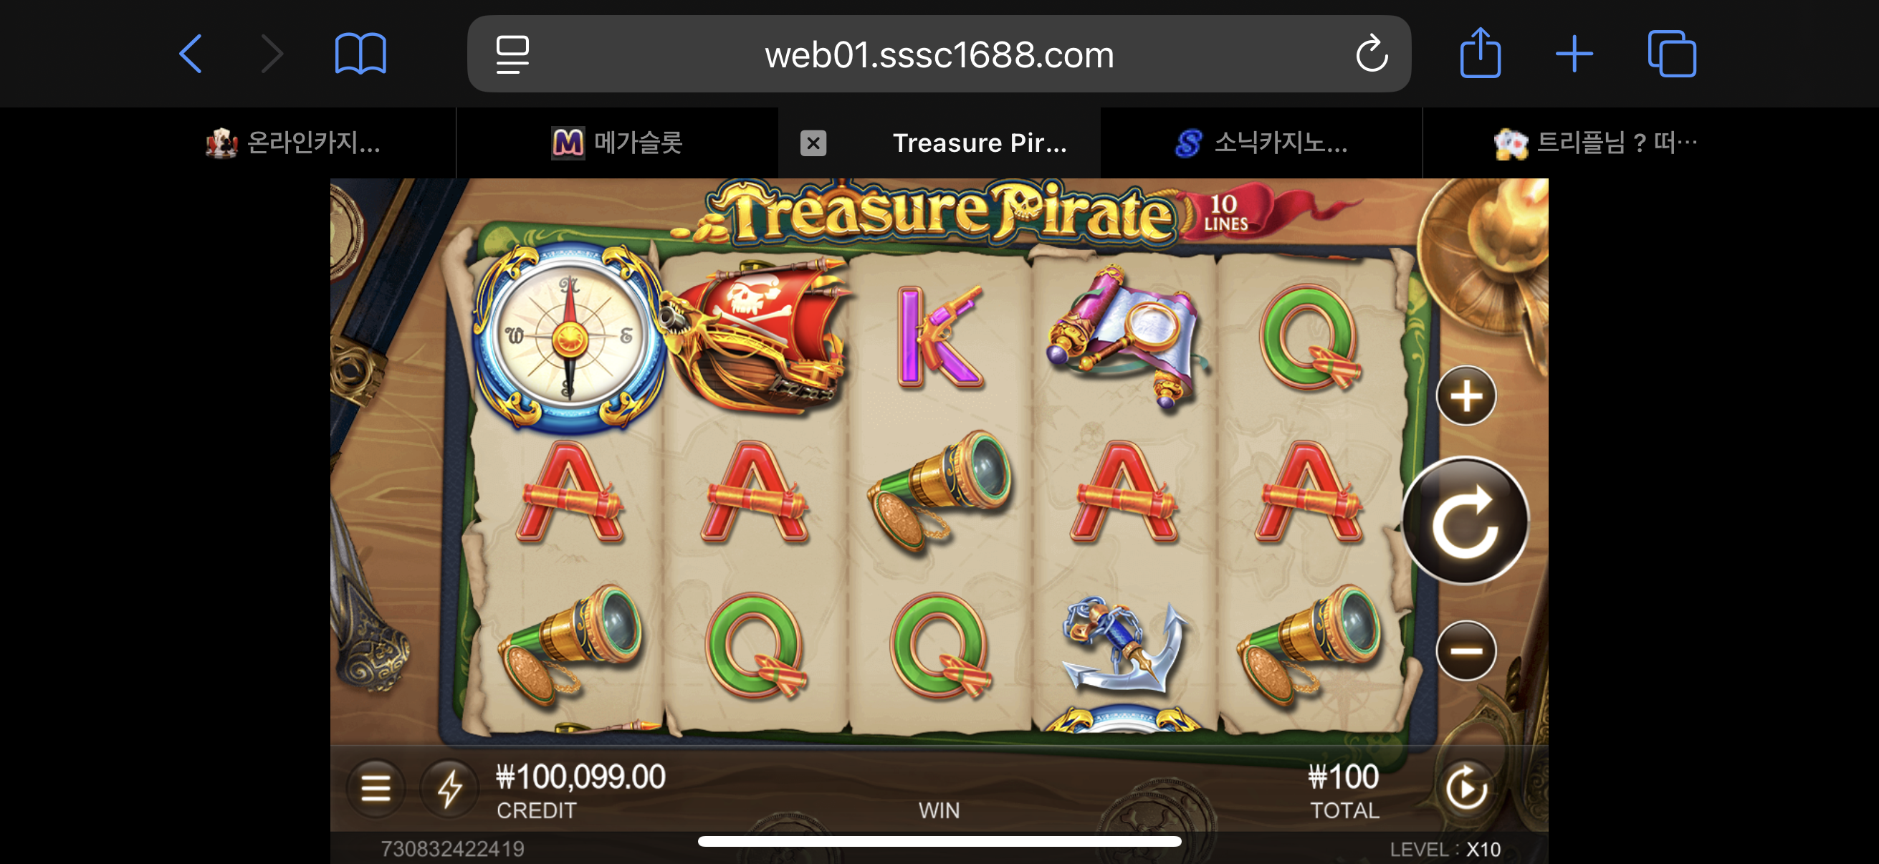
Task: Click the web01.sssc1688.com address field
Action: click(939, 54)
